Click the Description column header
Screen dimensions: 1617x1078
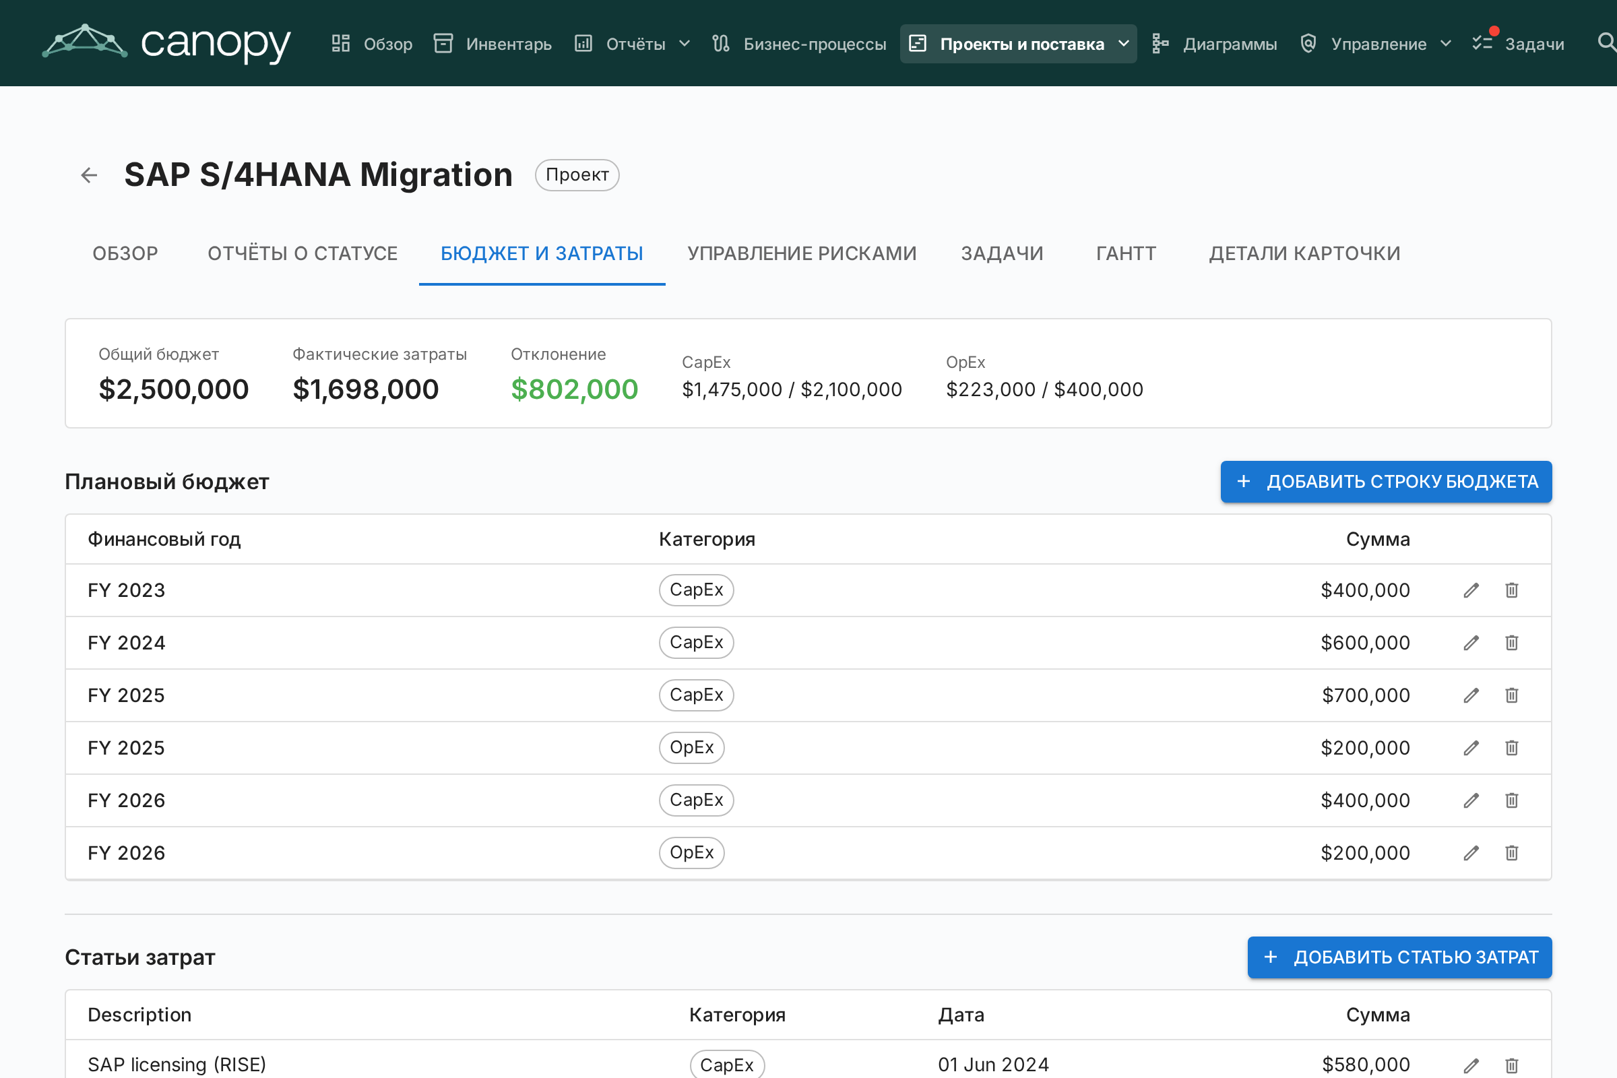point(139,1015)
